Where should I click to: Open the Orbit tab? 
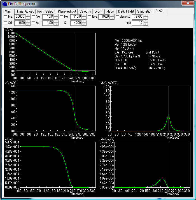pyautogui.click(x=98, y=11)
